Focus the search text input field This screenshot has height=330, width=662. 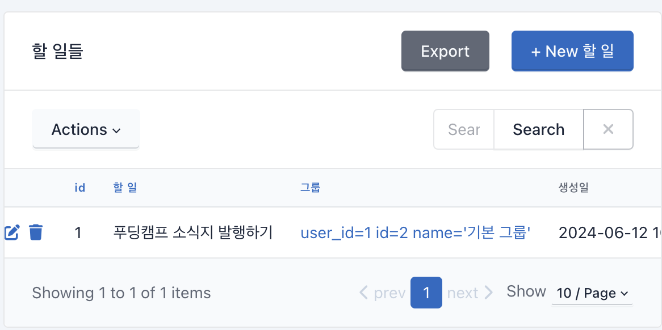464,129
